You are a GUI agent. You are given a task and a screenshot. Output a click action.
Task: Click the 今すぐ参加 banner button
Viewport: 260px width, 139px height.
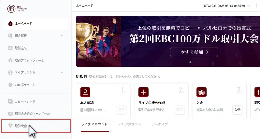pos(194,52)
